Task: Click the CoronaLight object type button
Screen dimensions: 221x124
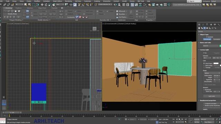Action: coord(207,39)
